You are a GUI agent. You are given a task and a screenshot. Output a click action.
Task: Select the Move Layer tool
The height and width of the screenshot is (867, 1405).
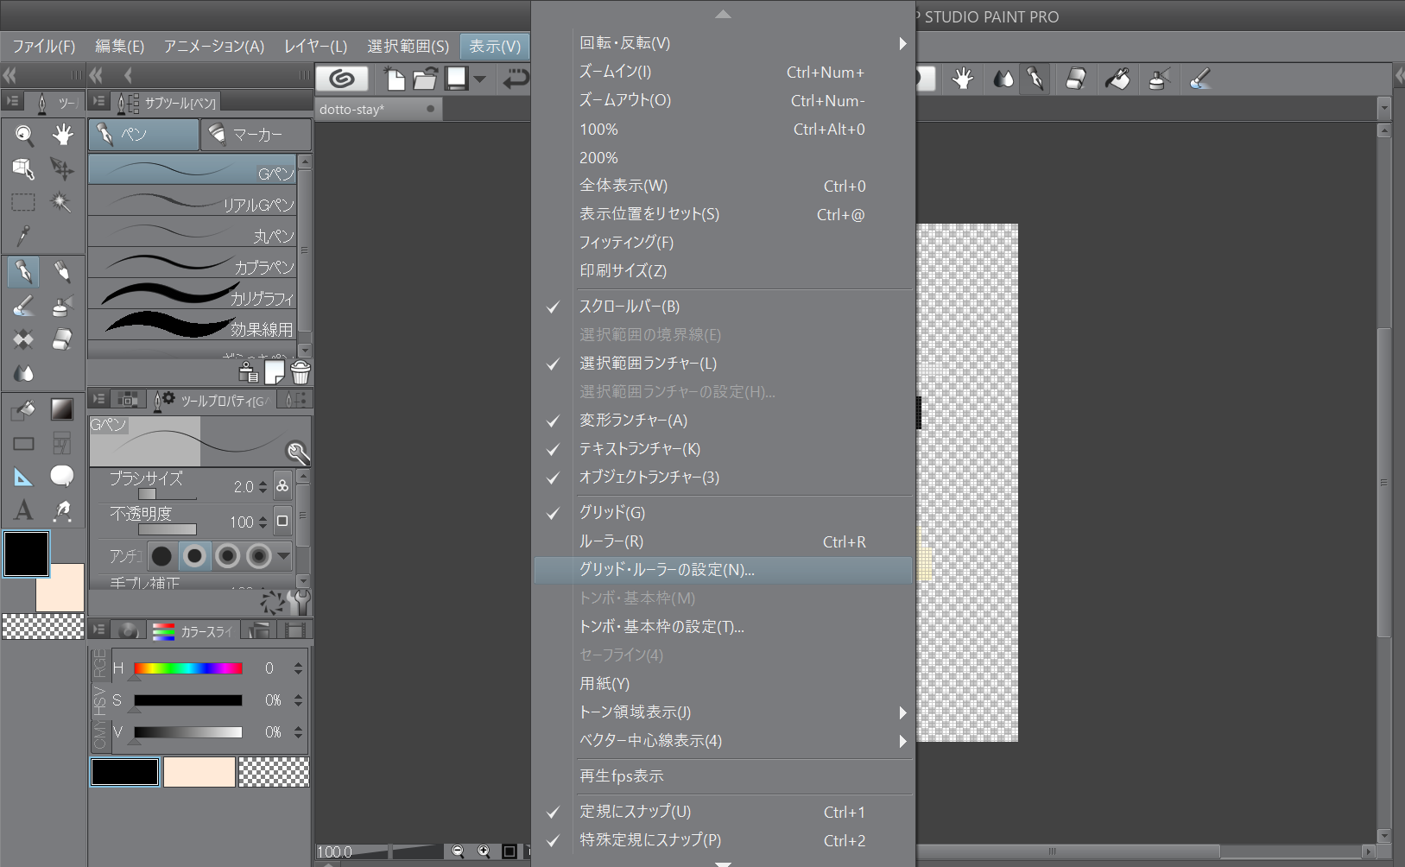click(x=62, y=168)
